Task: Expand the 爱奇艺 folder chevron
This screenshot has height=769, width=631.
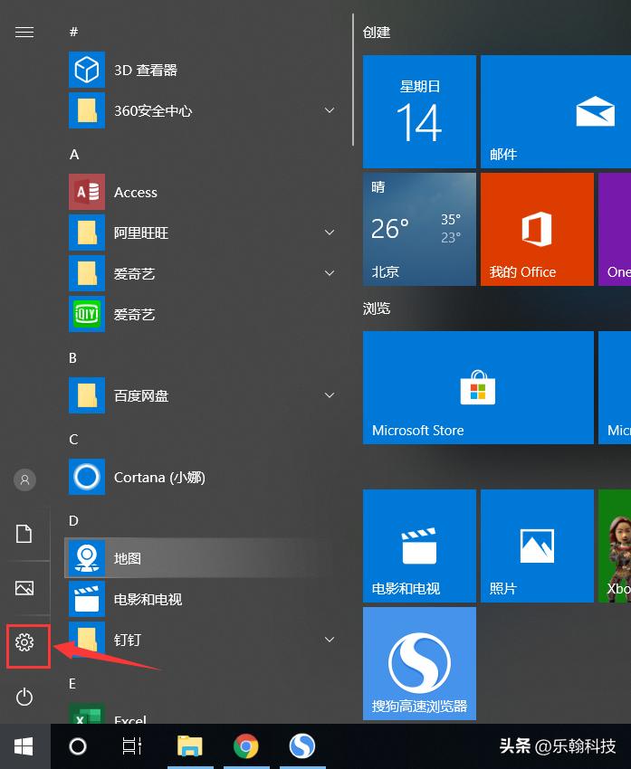Action: 330,273
